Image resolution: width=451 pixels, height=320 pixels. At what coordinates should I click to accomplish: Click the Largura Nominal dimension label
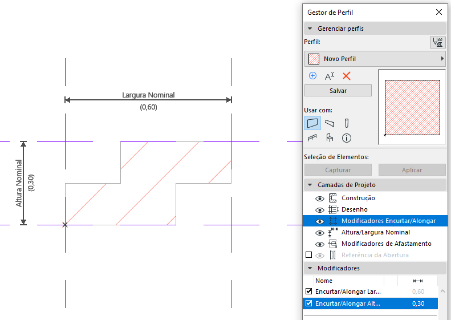pos(148,95)
